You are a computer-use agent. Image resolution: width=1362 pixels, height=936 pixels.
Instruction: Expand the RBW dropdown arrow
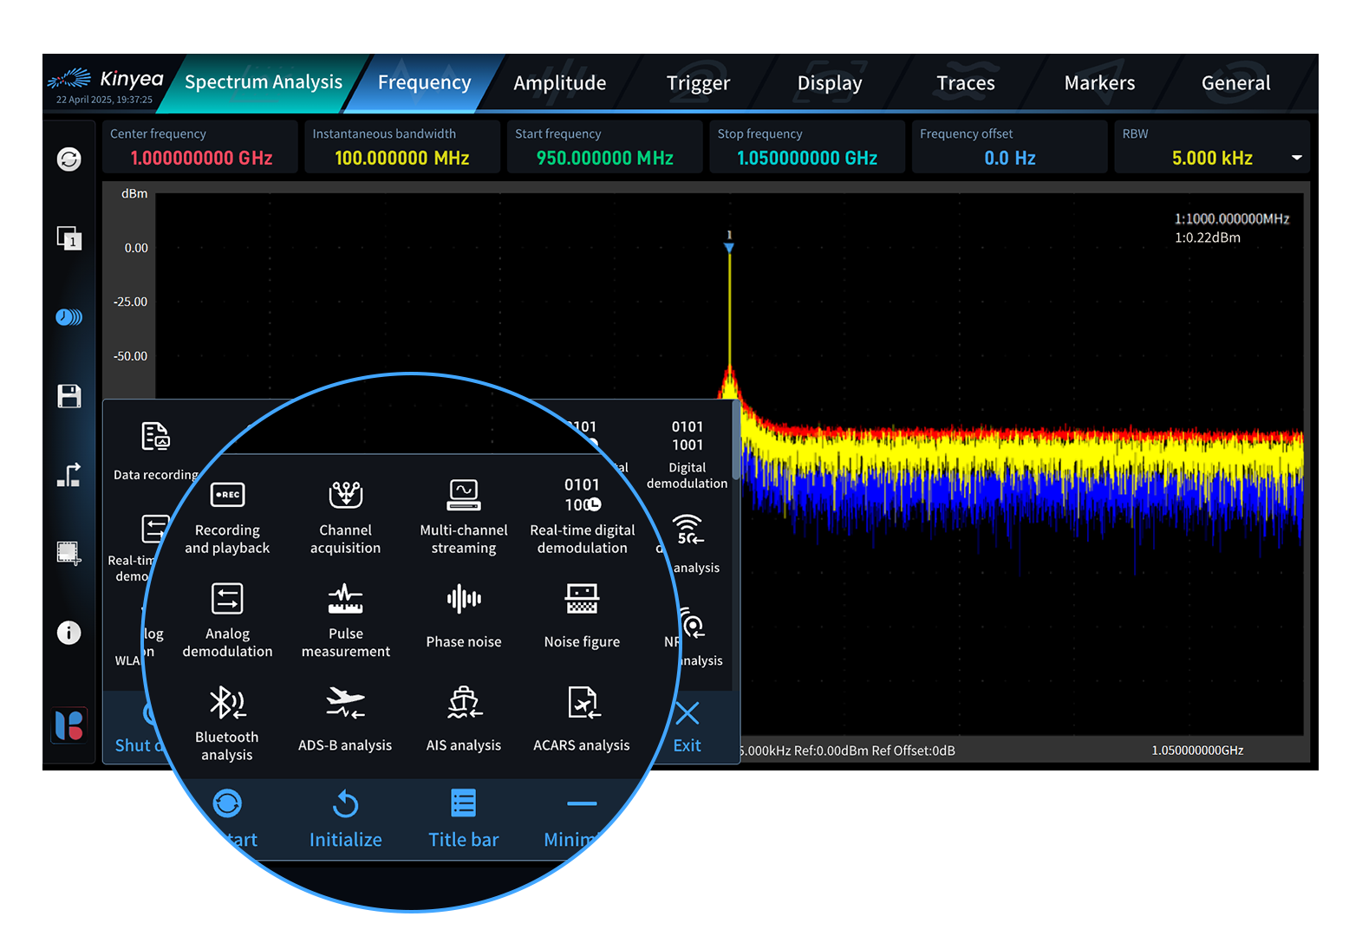click(1297, 158)
